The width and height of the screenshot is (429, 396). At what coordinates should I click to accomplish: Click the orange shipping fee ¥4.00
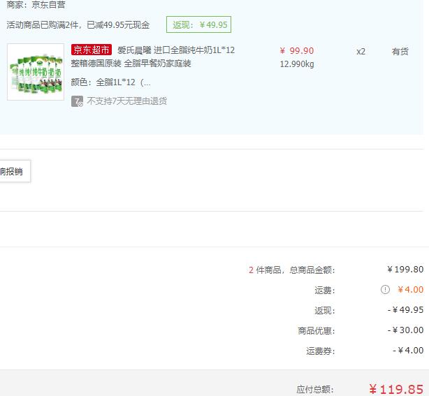tap(410, 290)
